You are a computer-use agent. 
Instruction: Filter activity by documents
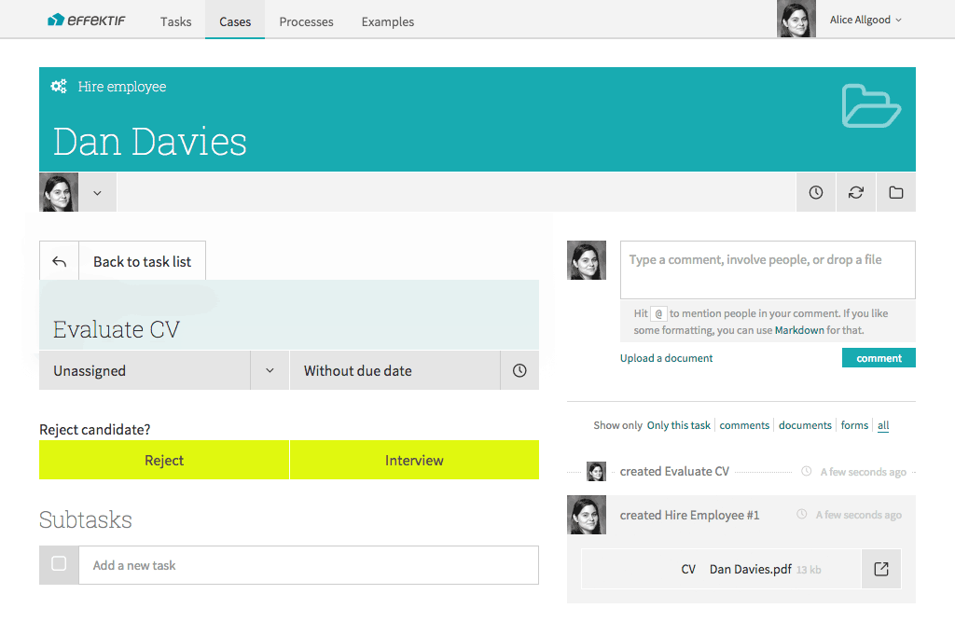[x=805, y=425]
